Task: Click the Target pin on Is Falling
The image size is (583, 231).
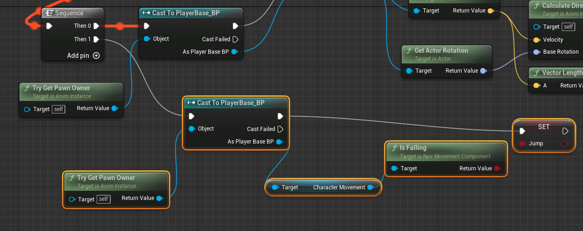Action: click(x=394, y=169)
